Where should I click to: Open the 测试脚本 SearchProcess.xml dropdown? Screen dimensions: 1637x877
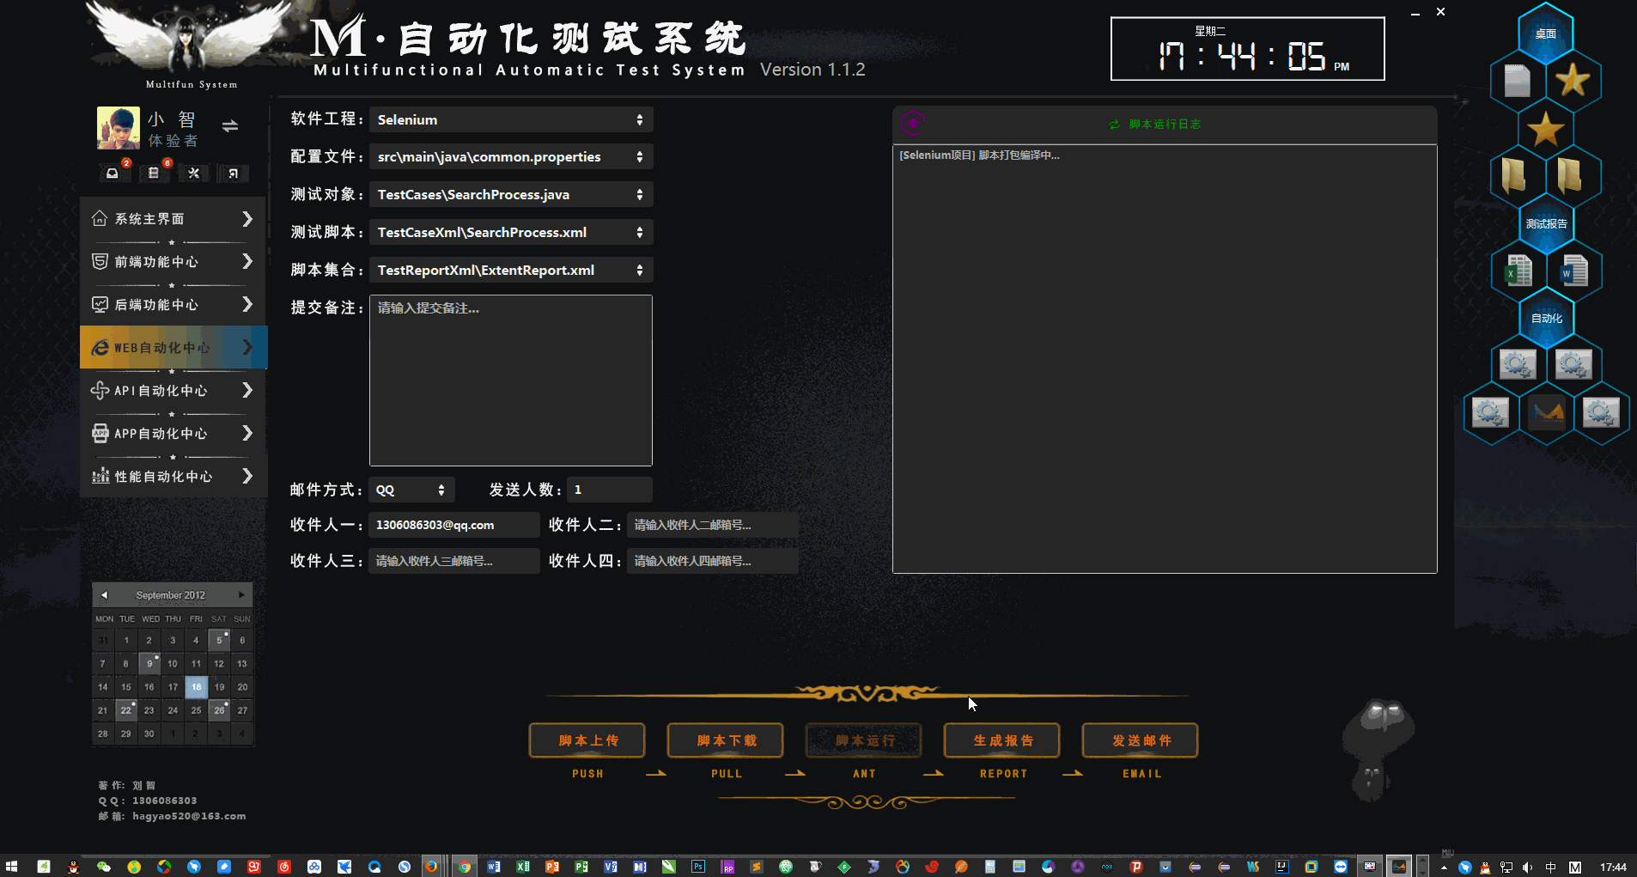[510, 233]
